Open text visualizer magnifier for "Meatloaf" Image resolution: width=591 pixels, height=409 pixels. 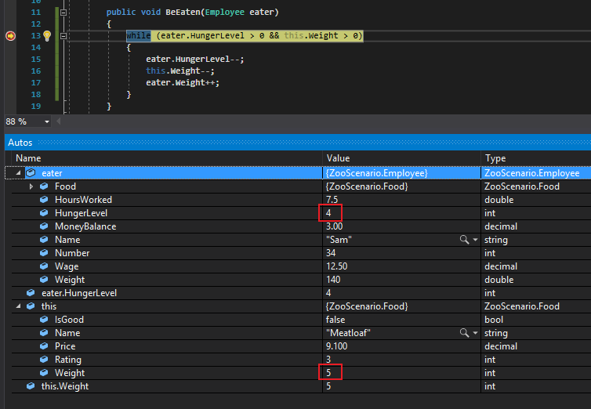coord(464,333)
